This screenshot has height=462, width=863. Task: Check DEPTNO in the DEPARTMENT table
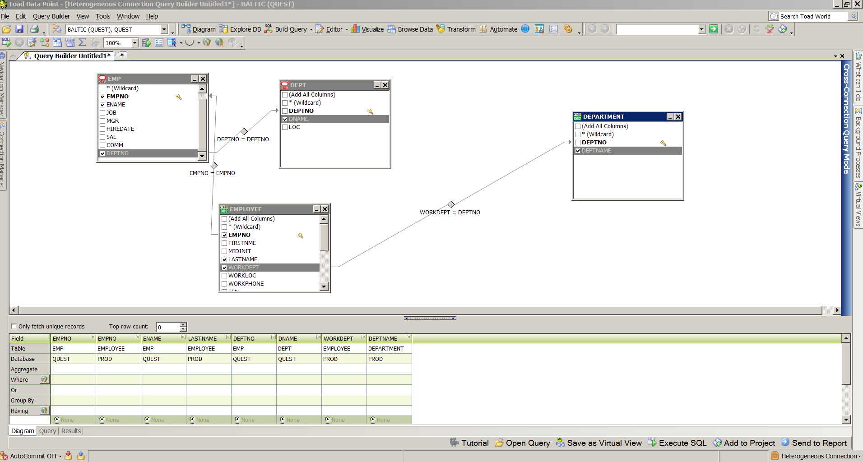(578, 143)
